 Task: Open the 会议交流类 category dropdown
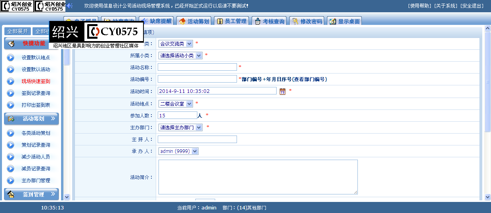click(x=176, y=43)
